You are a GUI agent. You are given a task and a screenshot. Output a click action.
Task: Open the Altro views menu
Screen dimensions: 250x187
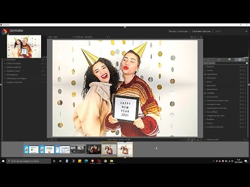218,31
